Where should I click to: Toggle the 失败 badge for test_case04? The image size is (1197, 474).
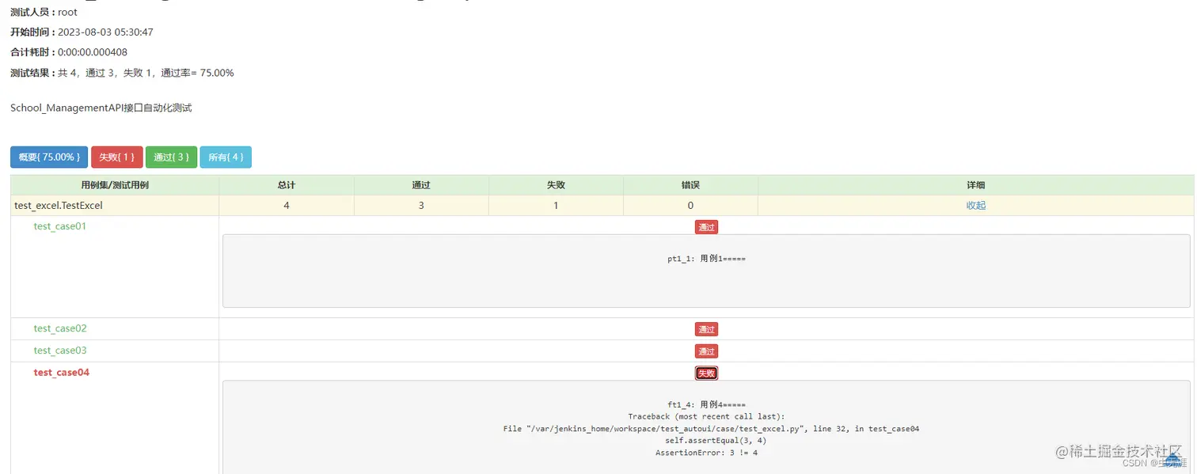[706, 374]
